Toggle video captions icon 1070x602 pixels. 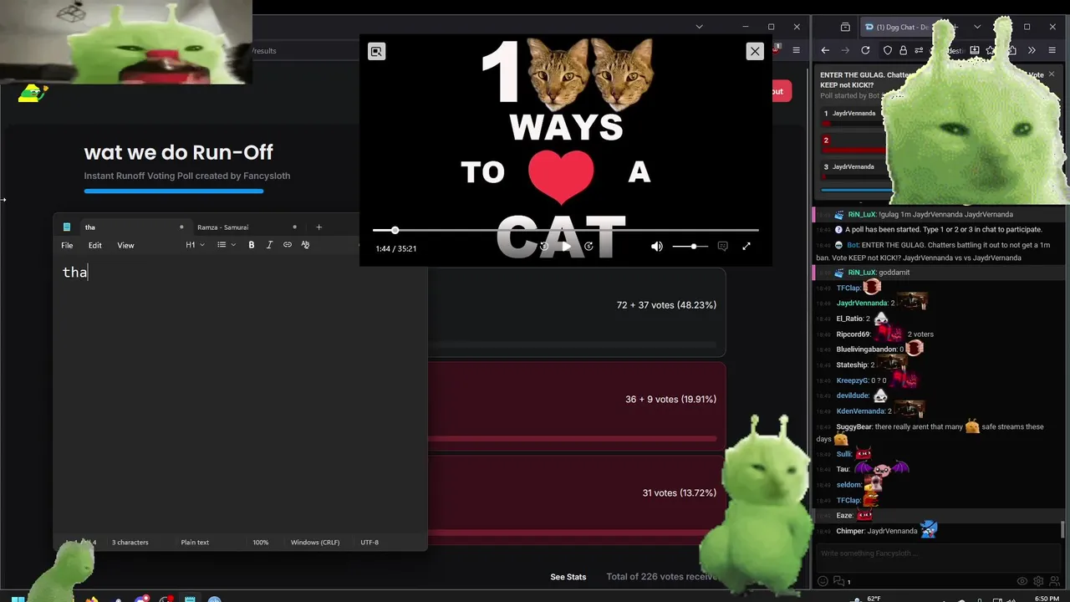[723, 247]
